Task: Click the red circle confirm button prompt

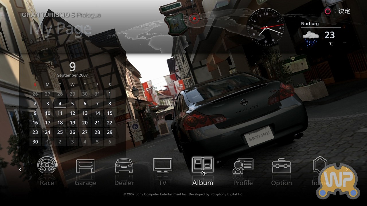Action: point(327,11)
